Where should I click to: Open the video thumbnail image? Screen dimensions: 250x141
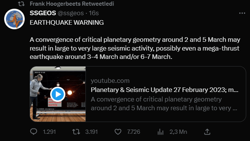(58, 94)
